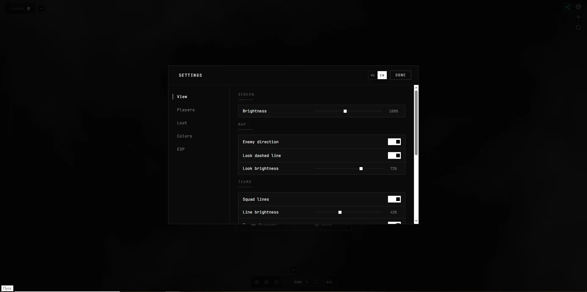Select the EN language option
This screenshot has height=292, width=587.
[382, 75]
